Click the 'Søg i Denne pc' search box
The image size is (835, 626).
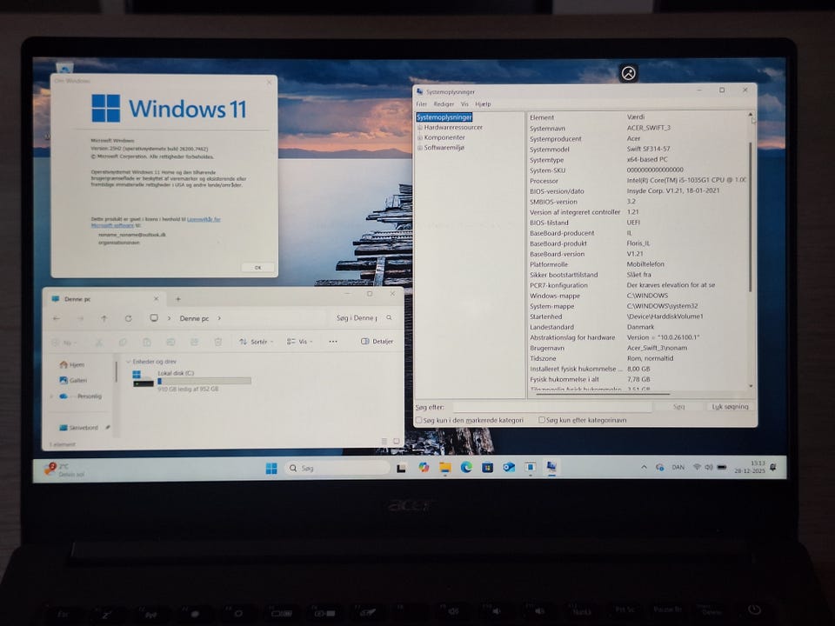point(364,318)
